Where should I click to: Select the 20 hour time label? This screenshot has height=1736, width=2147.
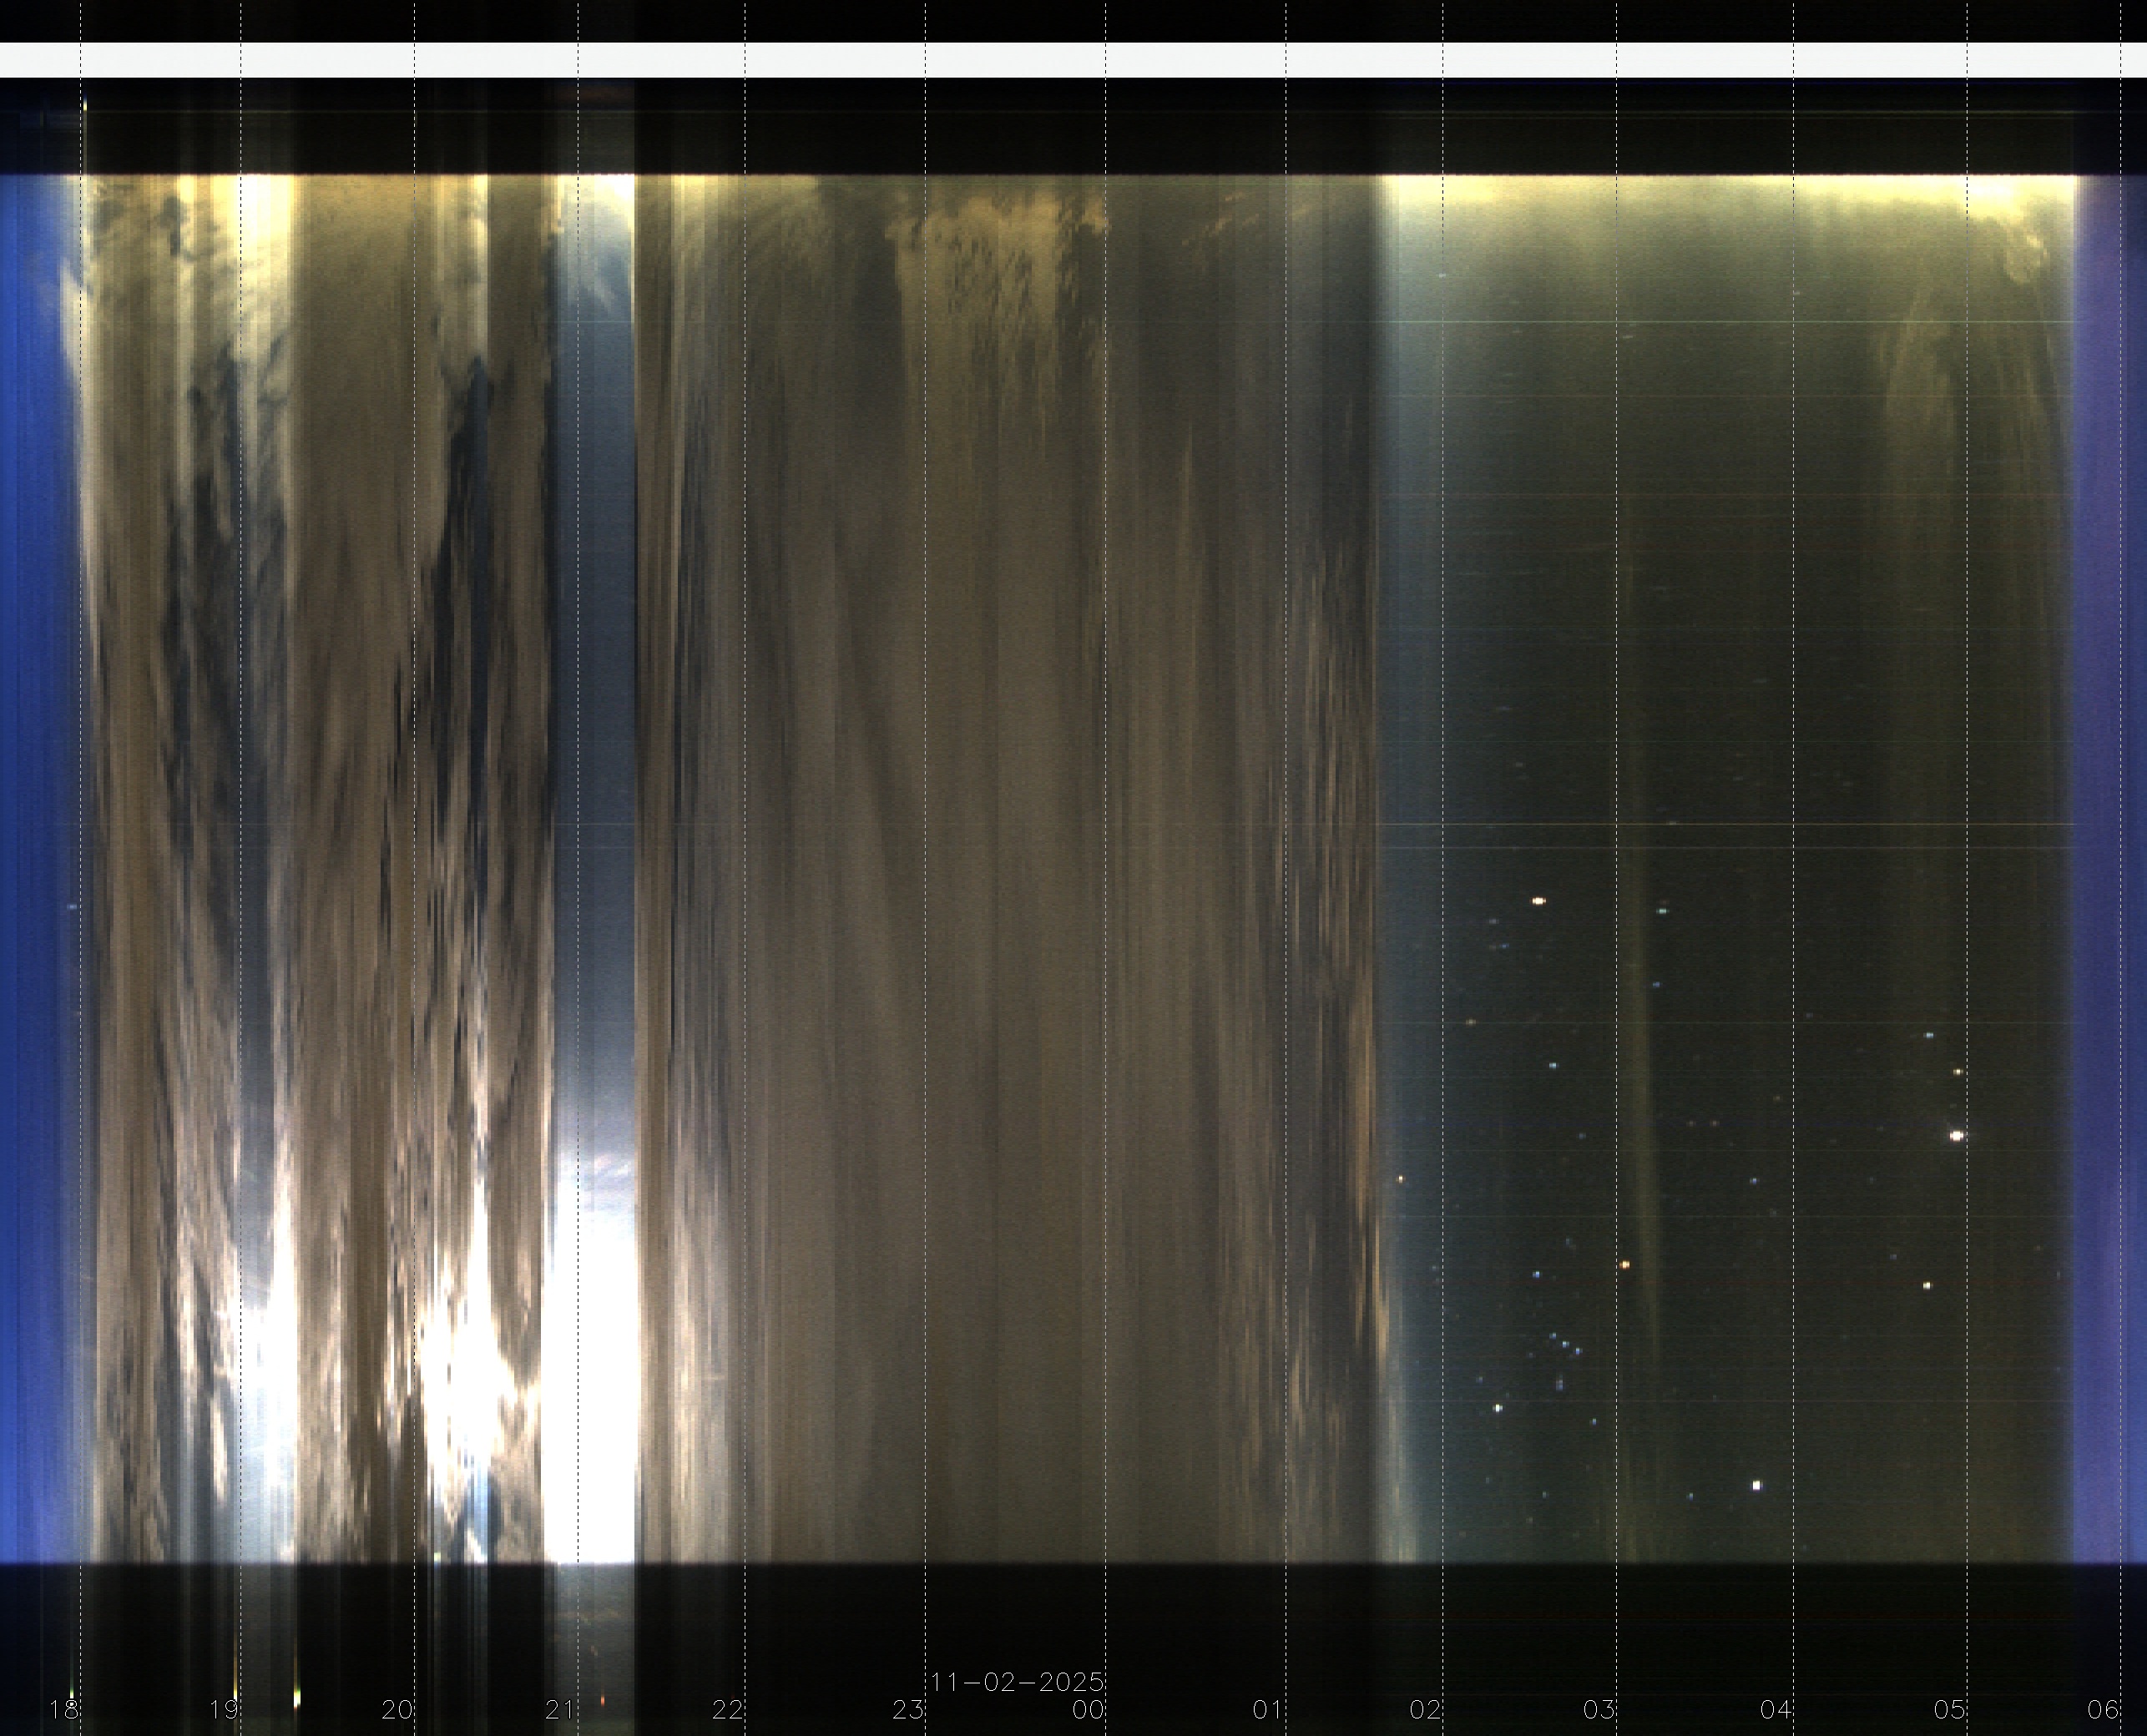tap(397, 1709)
